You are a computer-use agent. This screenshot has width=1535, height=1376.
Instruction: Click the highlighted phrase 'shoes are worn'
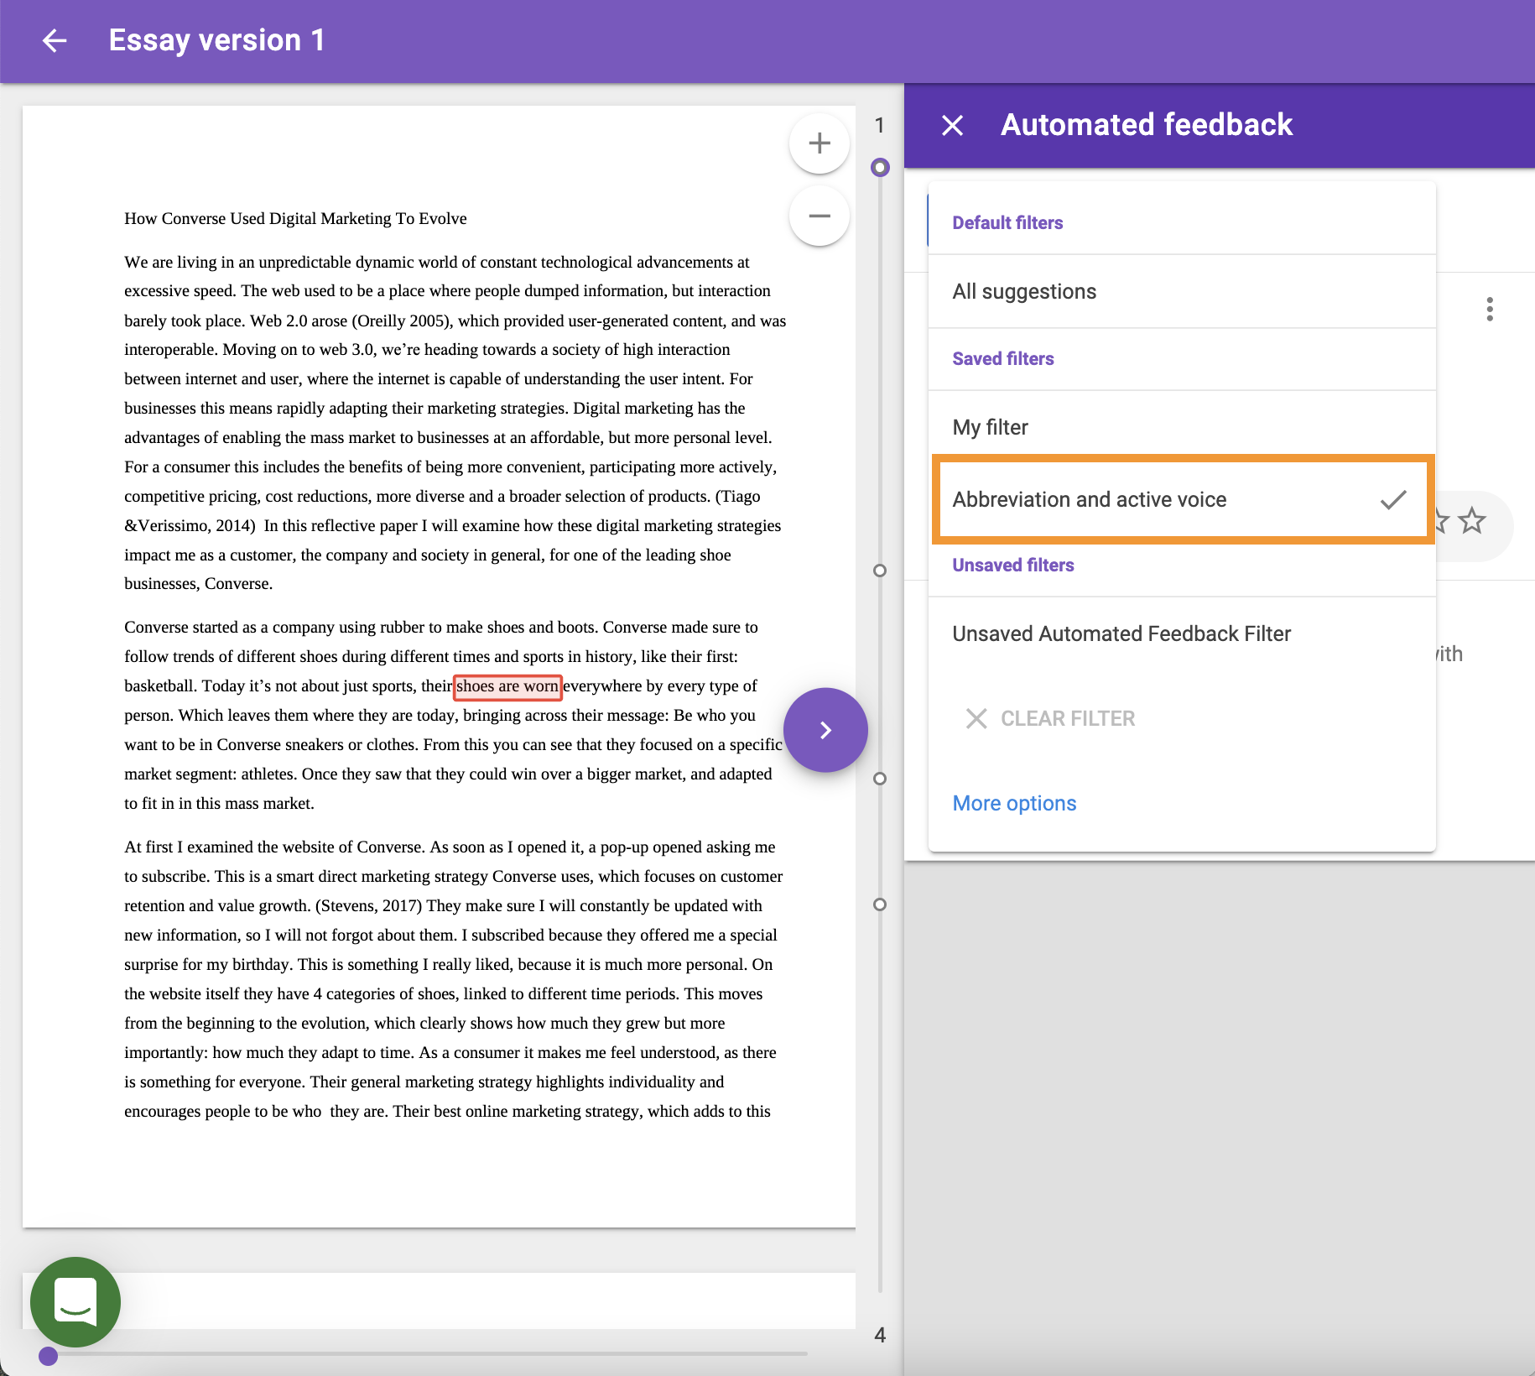(x=507, y=686)
